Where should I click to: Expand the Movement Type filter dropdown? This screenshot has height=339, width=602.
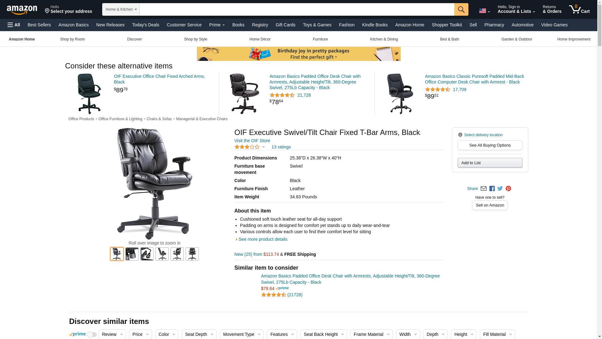click(242, 334)
